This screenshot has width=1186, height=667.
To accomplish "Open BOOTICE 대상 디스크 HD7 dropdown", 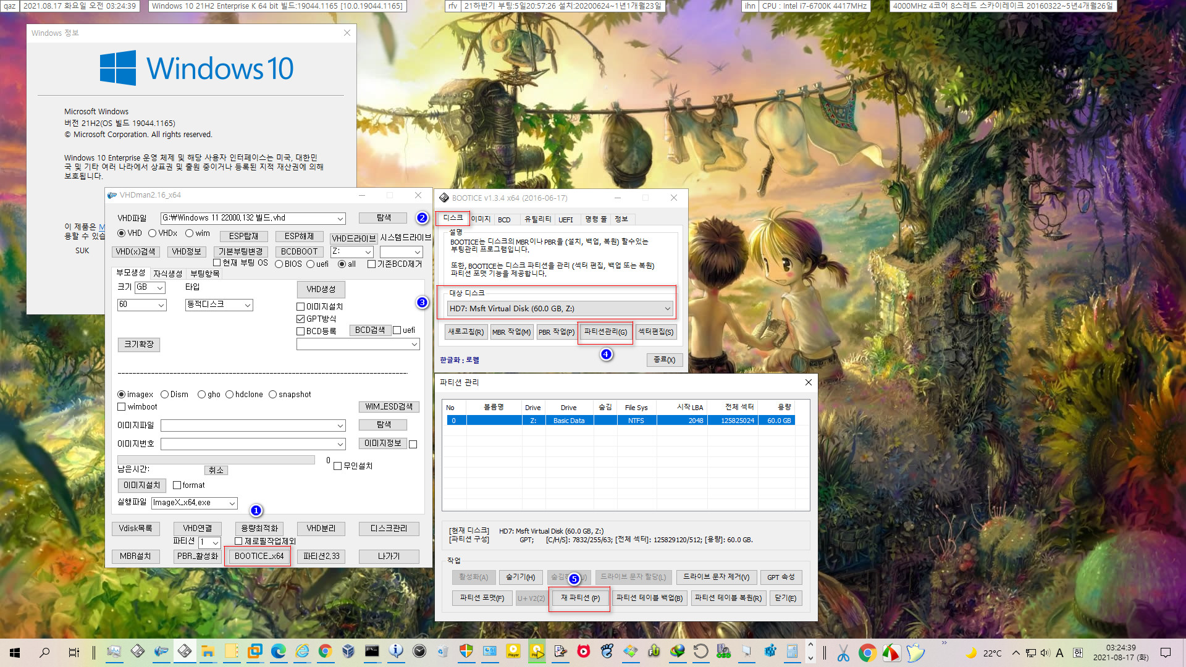I will tap(560, 309).
